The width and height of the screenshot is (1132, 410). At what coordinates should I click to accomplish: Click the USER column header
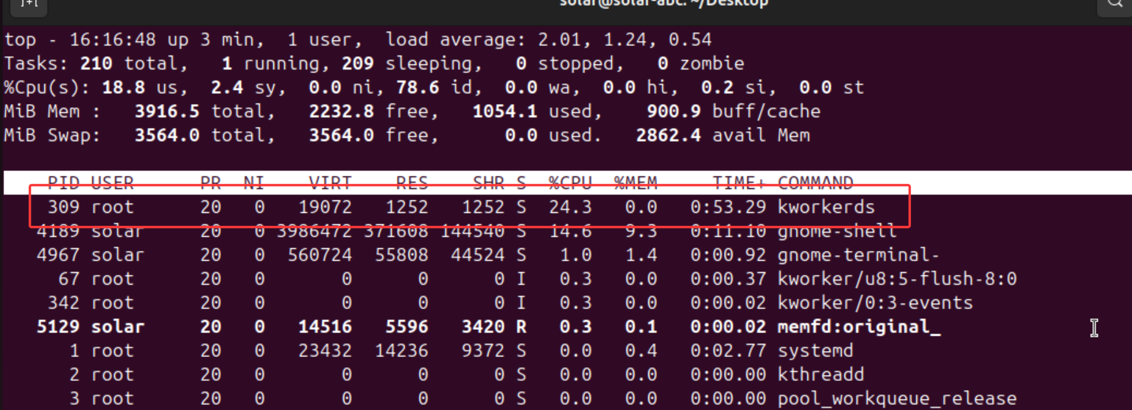(113, 183)
